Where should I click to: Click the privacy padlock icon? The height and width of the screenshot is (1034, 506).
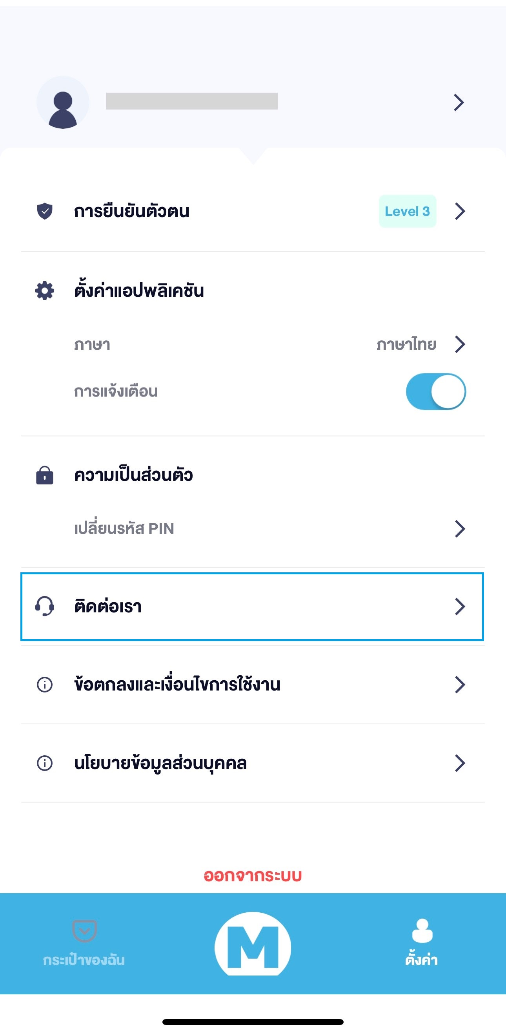[x=44, y=475]
